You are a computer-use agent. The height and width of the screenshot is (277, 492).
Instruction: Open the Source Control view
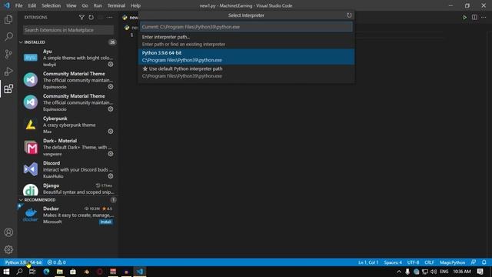(x=8, y=54)
